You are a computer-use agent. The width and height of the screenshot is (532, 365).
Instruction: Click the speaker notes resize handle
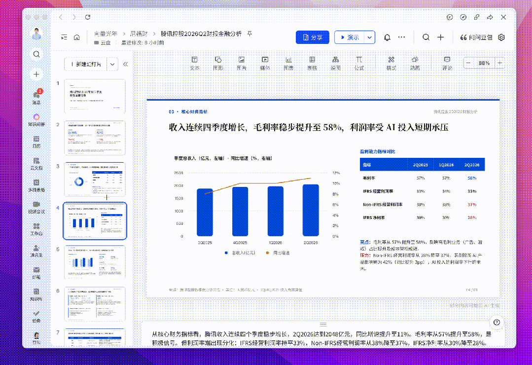323,324
